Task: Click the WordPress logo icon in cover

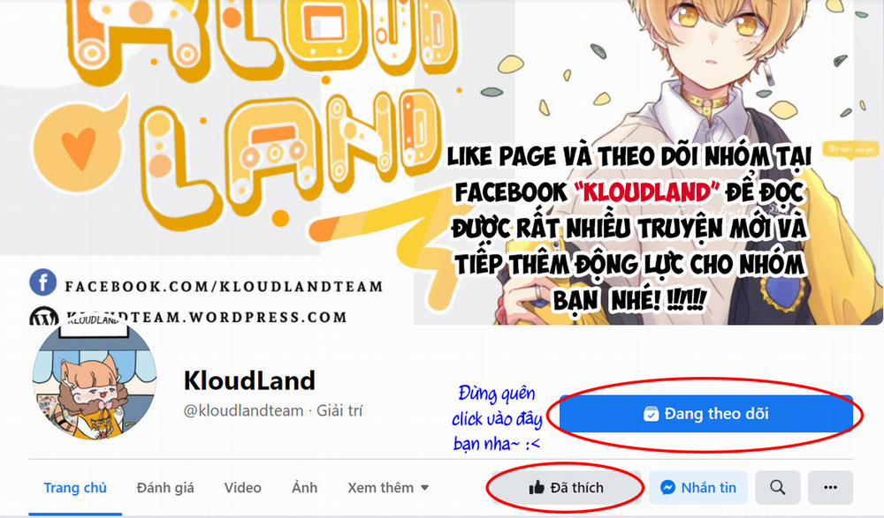Action: pyautogui.click(x=42, y=317)
